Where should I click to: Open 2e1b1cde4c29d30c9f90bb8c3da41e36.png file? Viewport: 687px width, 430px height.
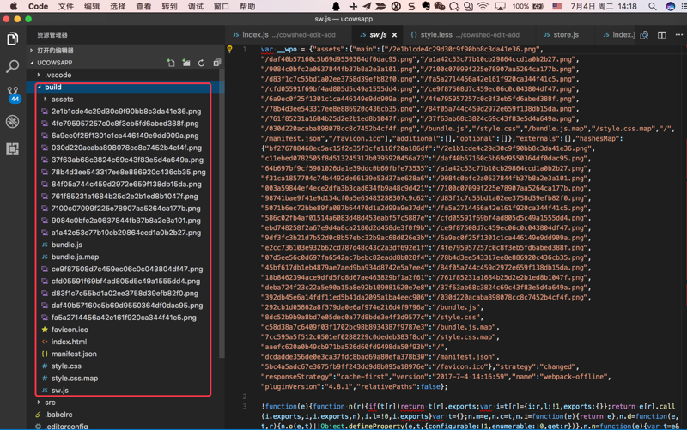coord(125,112)
